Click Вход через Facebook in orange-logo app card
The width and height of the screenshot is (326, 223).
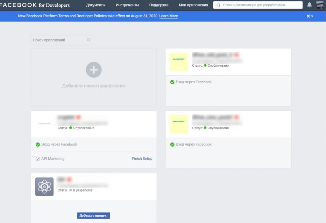[59, 145]
